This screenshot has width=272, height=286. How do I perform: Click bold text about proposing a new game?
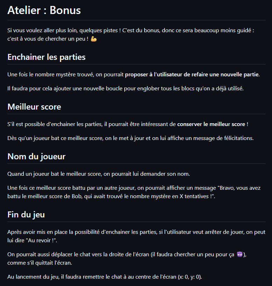(x=192, y=75)
